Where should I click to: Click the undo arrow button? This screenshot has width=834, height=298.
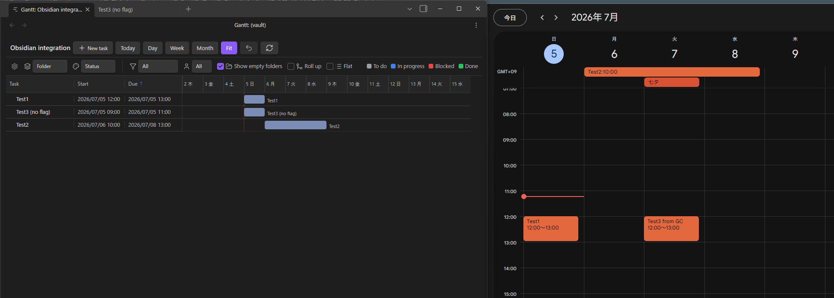click(249, 48)
